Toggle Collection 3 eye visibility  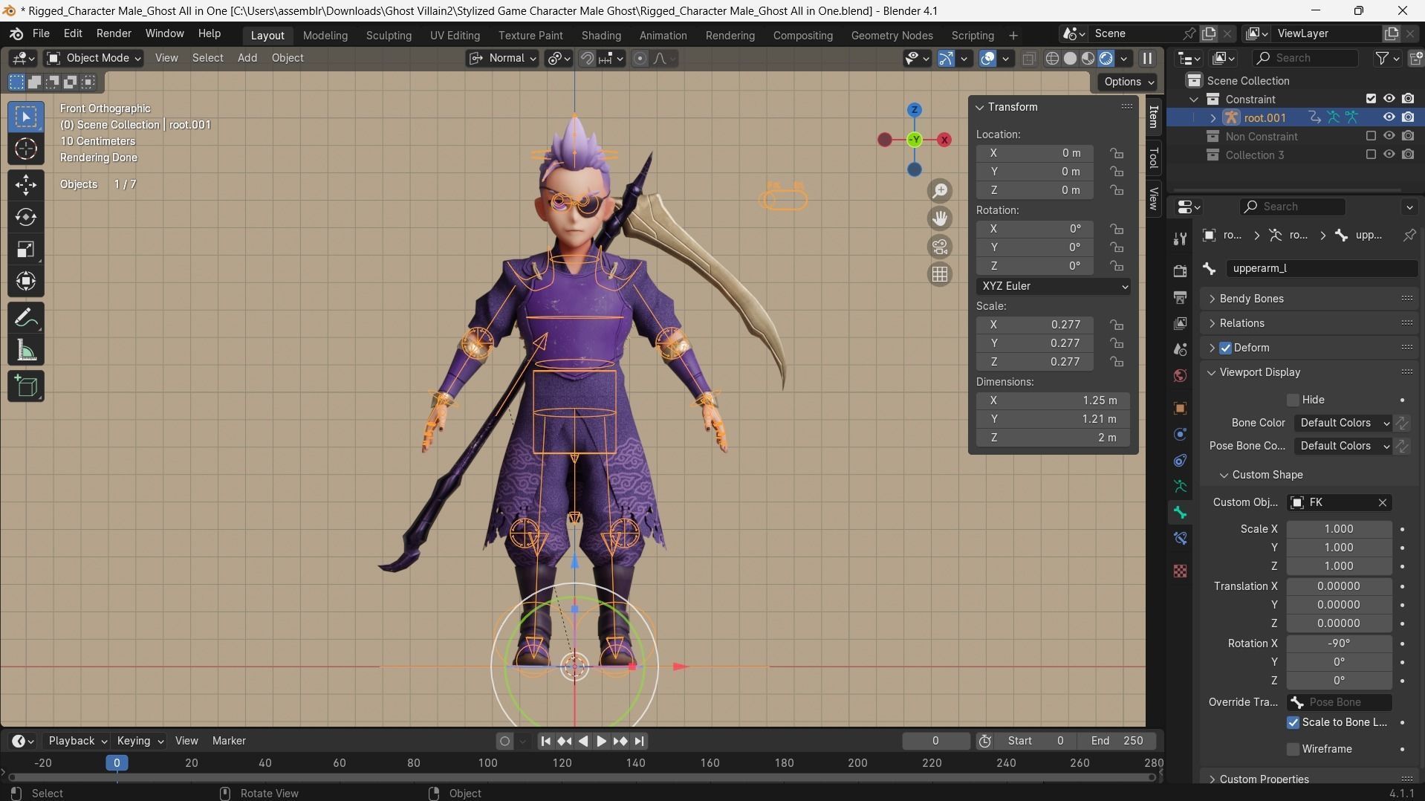(1389, 155)
